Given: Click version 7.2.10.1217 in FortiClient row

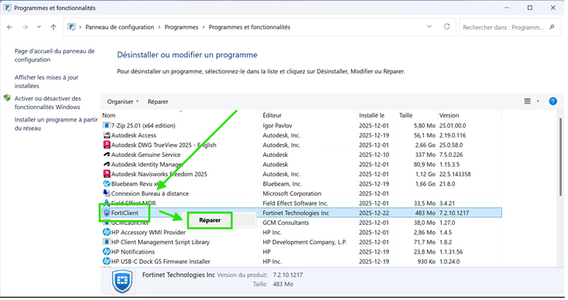Looking at the screenshot, I should tap(454, 213).
